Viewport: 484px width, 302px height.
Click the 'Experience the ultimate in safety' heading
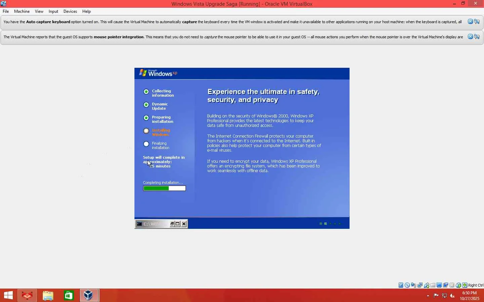(x=264, y=96)
